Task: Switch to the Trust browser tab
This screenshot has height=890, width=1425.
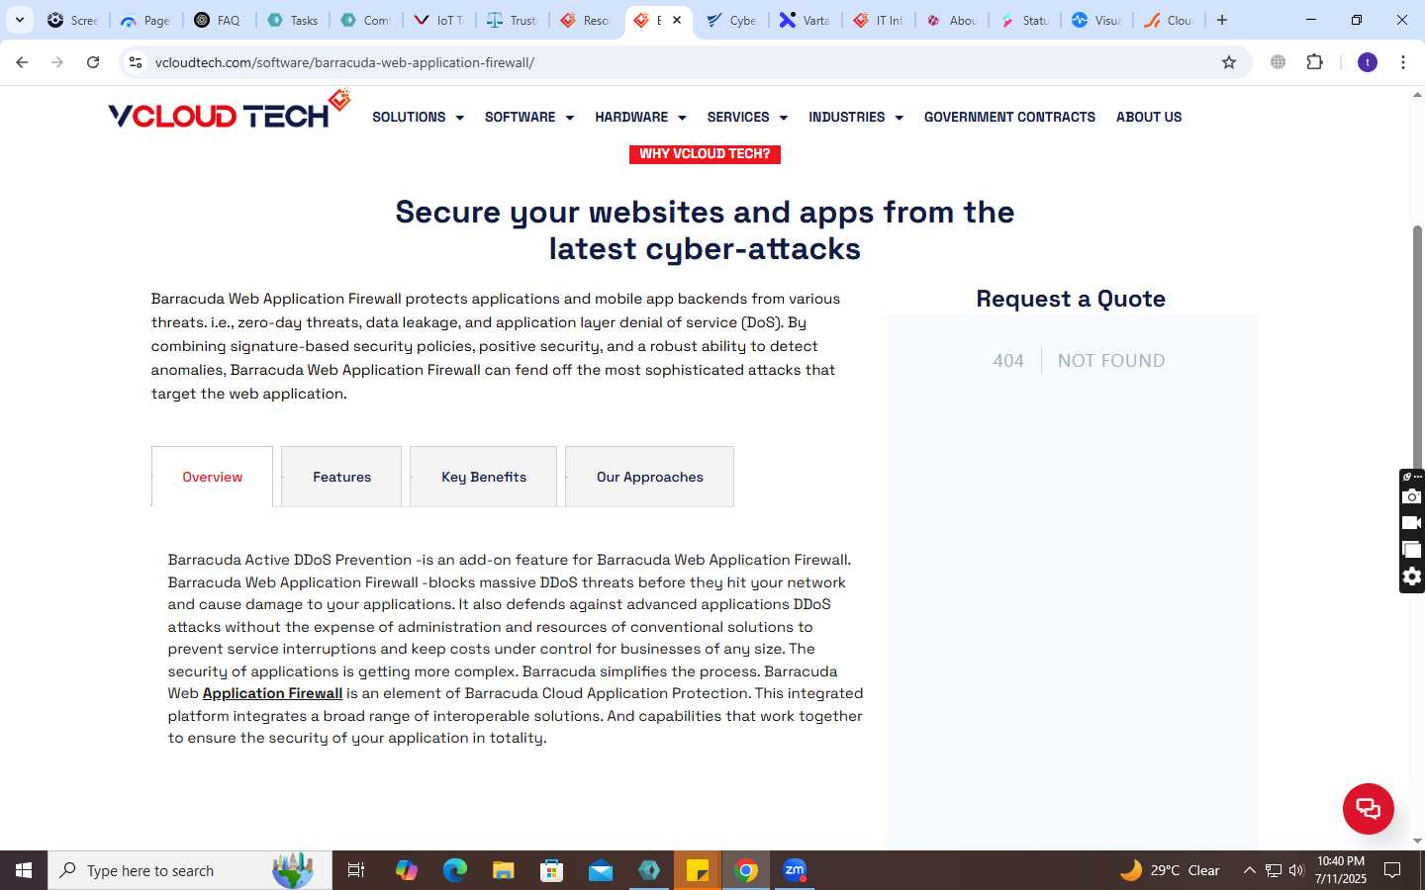Action: pyautogui.click(x=513, y=20)
